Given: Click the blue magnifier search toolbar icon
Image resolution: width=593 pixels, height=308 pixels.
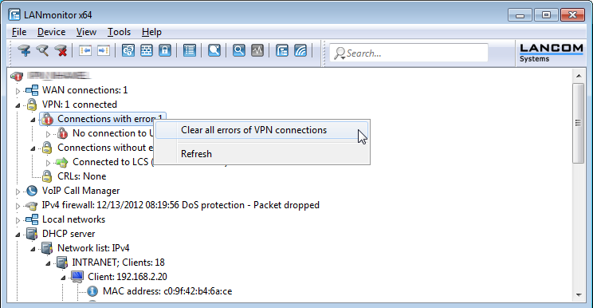Looking at the screenshot, I should [x=238, y=50].
